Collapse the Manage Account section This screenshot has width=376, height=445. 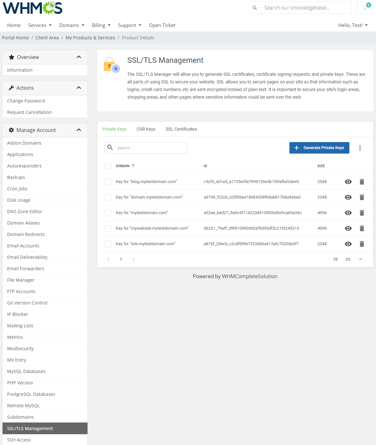[79, 130]
